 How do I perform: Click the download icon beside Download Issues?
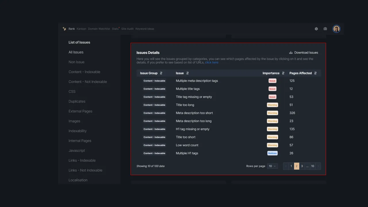pos(291,53)
